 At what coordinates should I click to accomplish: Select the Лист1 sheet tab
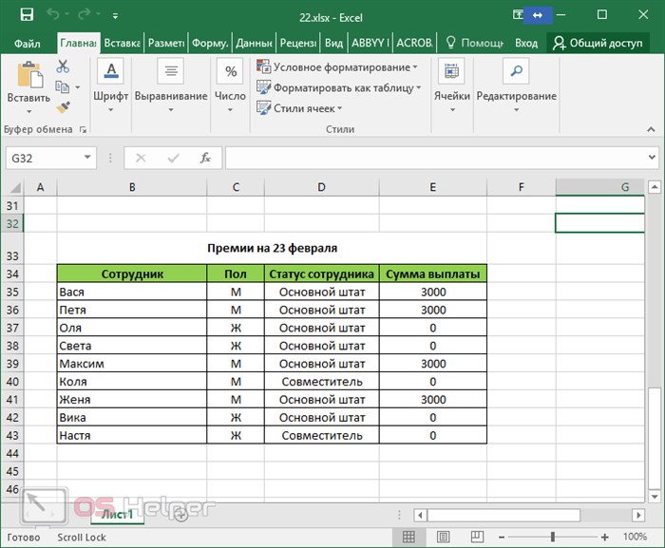[117, 515]
